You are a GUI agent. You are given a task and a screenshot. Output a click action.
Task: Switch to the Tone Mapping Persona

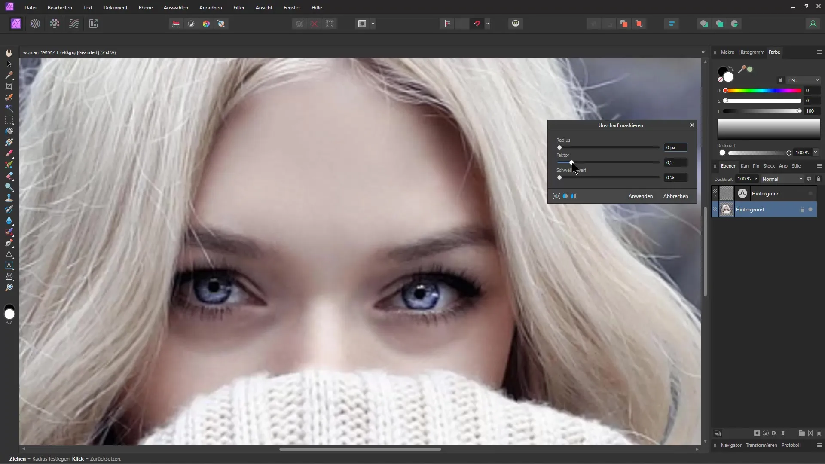[x=74, y=24]
